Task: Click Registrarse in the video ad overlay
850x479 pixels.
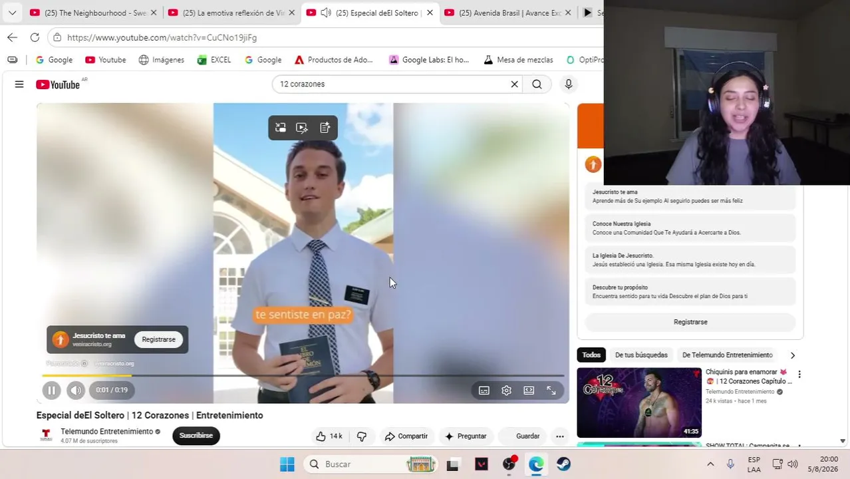Action: click(158, 339)
